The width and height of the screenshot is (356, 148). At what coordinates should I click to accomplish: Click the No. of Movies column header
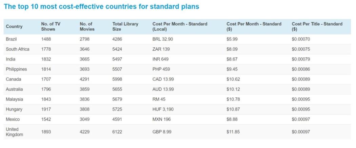(87, 26)
